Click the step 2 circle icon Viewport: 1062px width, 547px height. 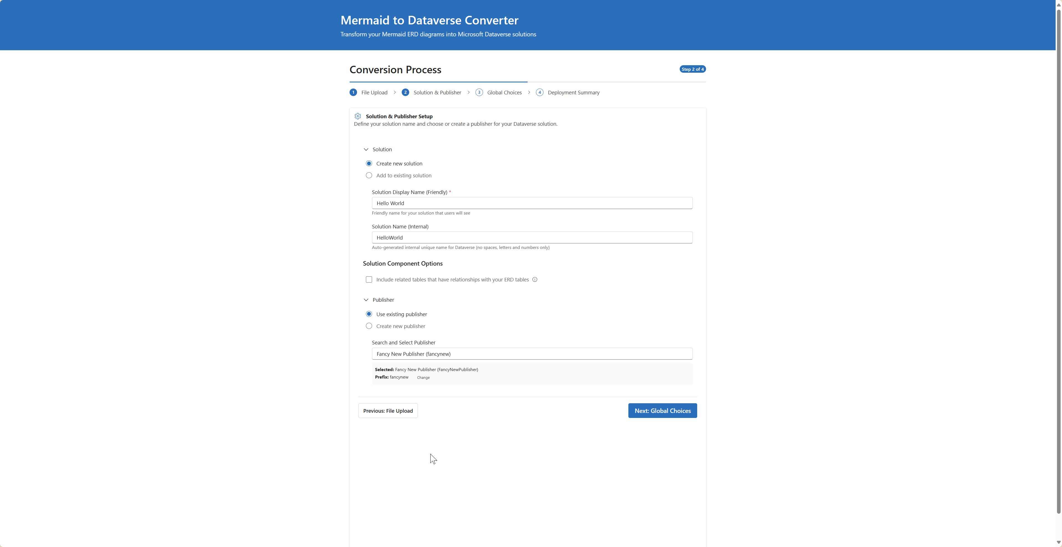tap(405, 92)
